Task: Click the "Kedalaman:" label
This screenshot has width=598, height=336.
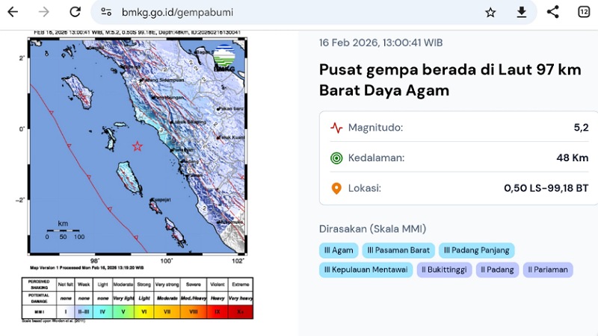Action: (377, 158)
